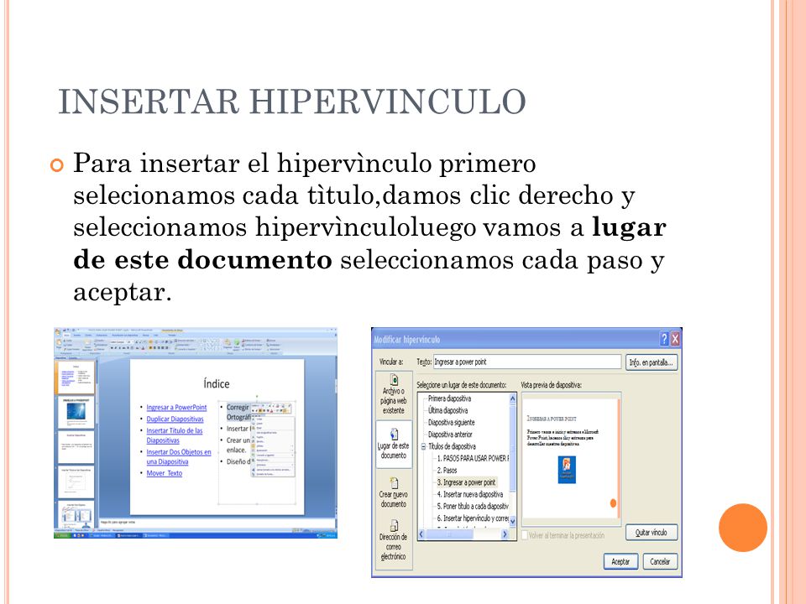
Task: Toggle Volver al terminar la presentación checkbox
Action: click(525, 535)
